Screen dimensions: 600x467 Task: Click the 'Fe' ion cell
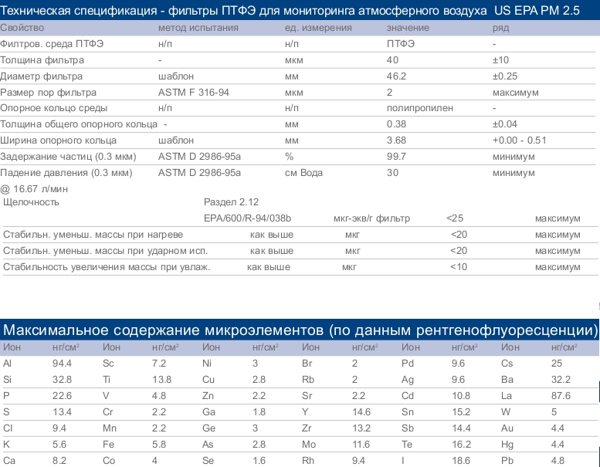tap(108, 445)
